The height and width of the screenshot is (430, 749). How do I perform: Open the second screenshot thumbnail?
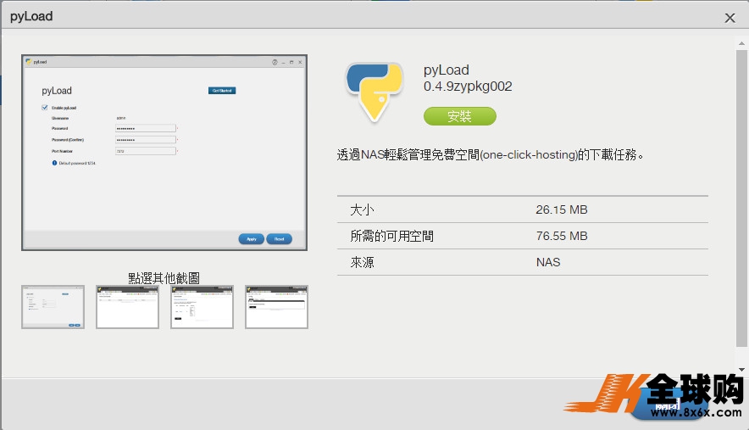(x=127, y=307)
